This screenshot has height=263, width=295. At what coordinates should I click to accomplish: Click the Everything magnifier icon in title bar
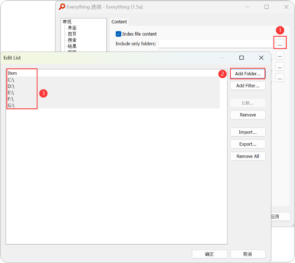click(x=62, y=7)
